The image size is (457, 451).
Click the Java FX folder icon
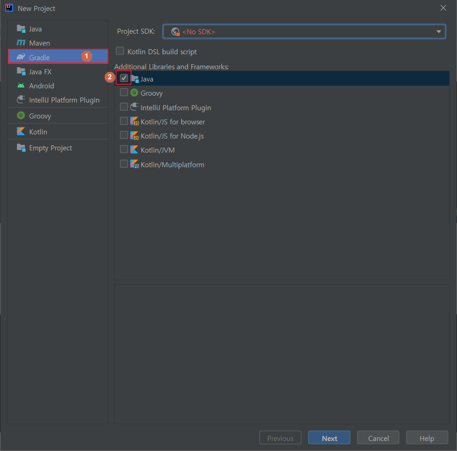[x=21, y=72]
